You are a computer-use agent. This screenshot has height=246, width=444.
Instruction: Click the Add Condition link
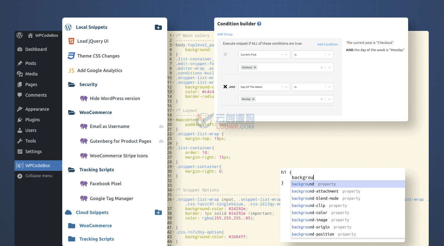coord(328,44)
